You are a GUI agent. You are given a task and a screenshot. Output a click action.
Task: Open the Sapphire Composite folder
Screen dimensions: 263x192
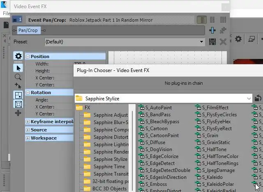point(106,130)
